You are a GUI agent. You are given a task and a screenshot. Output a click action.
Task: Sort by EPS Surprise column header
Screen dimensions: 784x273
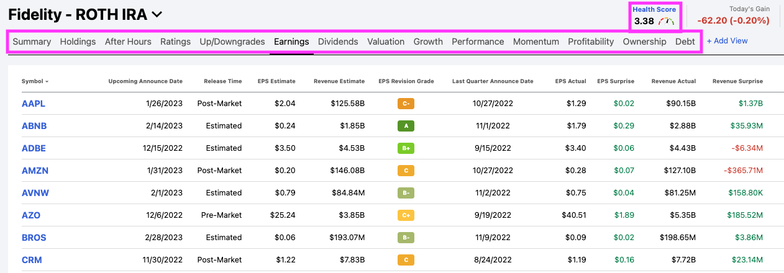click(616, 81)
